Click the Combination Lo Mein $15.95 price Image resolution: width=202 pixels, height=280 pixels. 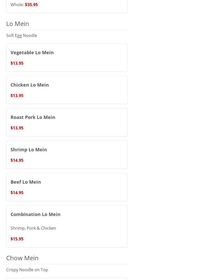pos(17,239)
